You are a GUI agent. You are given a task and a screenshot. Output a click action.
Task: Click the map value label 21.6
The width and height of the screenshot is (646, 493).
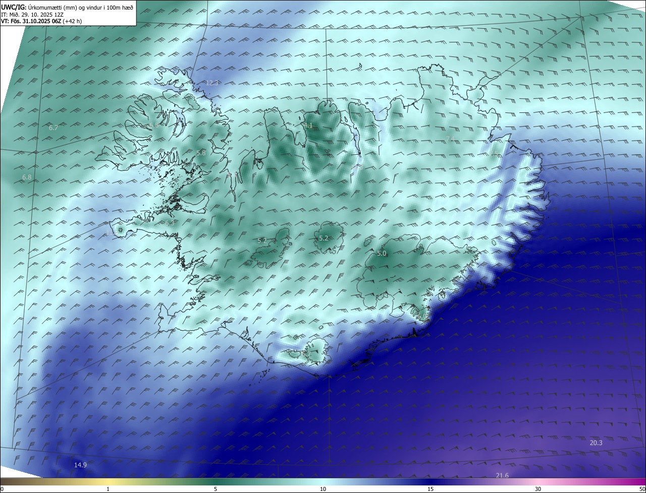tap(502, 475)
